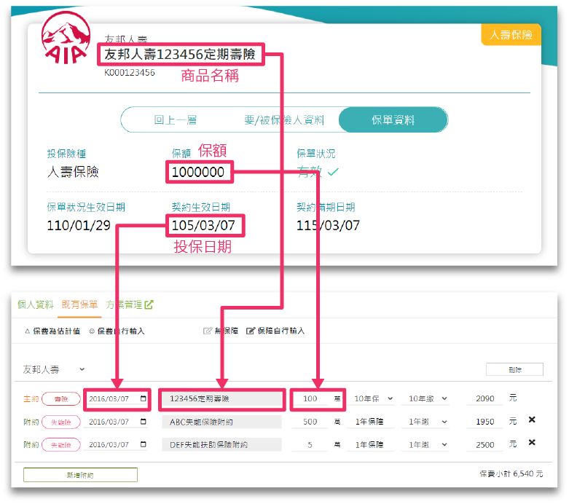Click the 2090 premium field

click(x=484, y=398)
